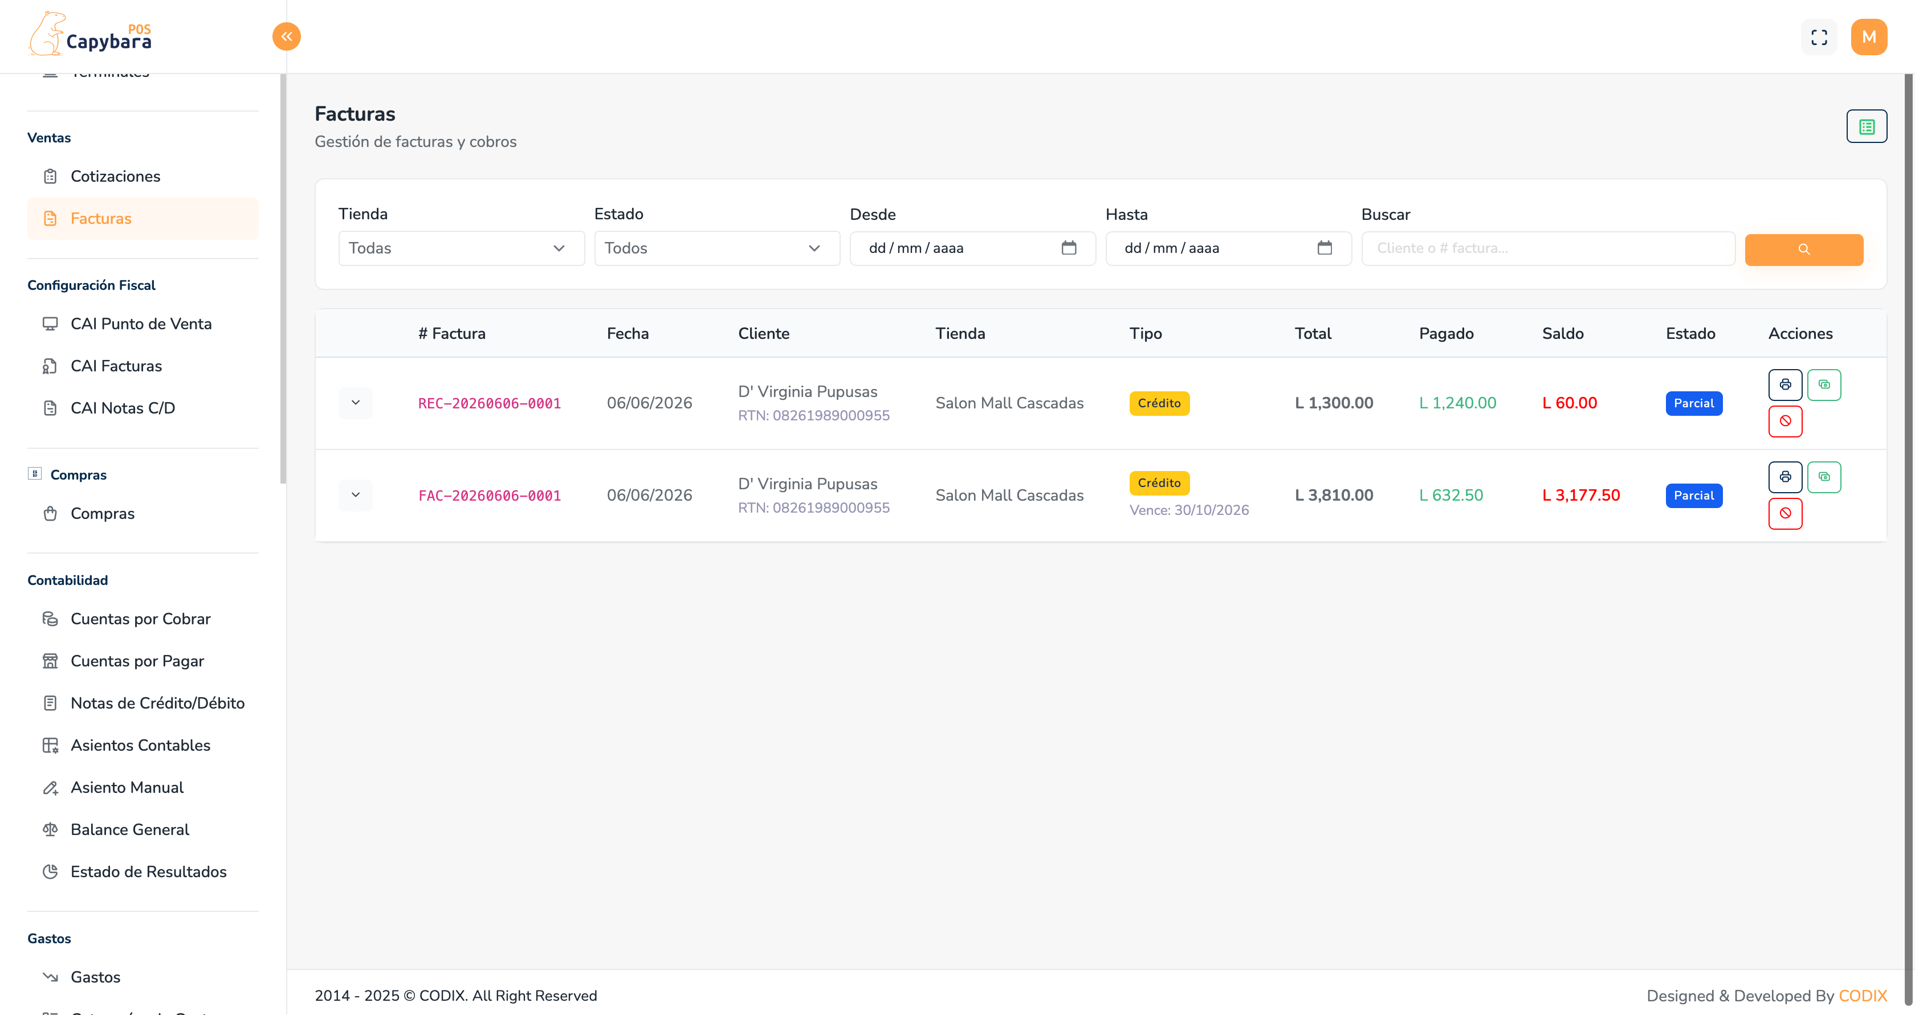This screenshot has width=1915, height=1015.
Task: Go to Cuentas por Pagar
Action: coord(142,661)
